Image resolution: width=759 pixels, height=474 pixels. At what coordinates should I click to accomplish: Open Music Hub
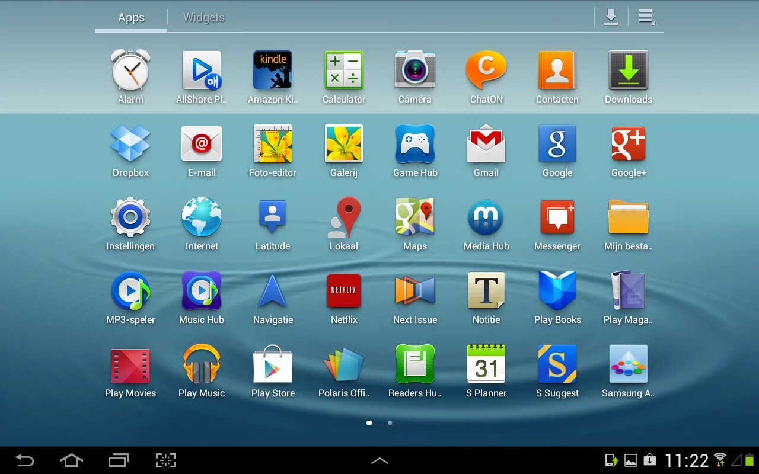click(202, 291)
